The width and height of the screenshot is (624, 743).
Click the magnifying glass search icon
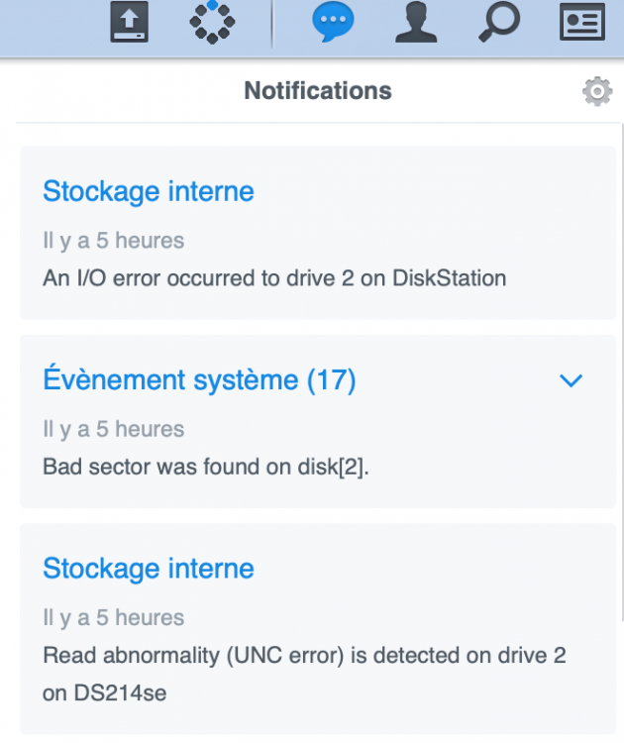pyautogui.click(x=498, y=22)
